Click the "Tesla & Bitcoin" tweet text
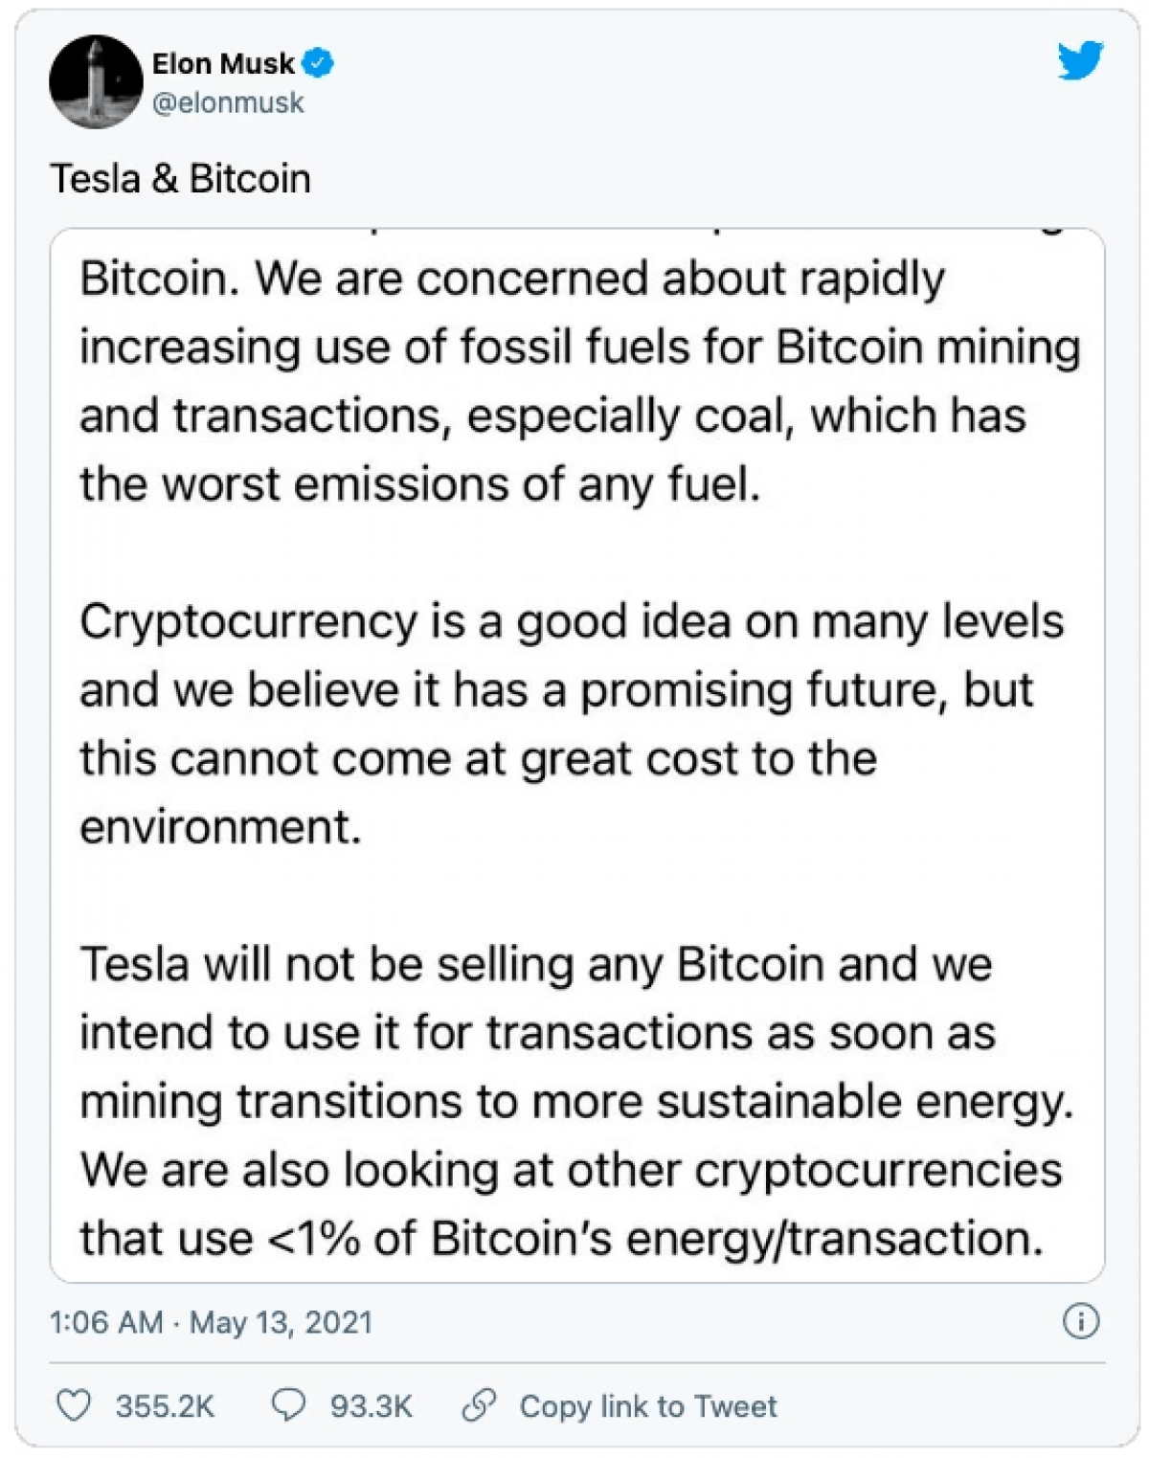 [x=181, y=179]
